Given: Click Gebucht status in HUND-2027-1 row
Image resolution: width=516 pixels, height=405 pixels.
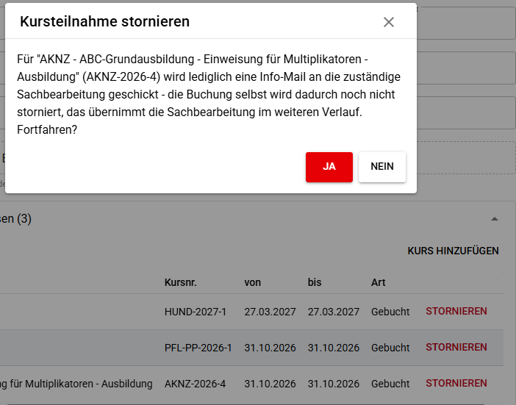Looking at the screenshot, I should [x=390, y=312].
